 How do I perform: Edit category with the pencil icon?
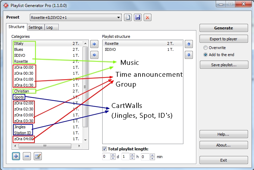[x=38, y=156]
